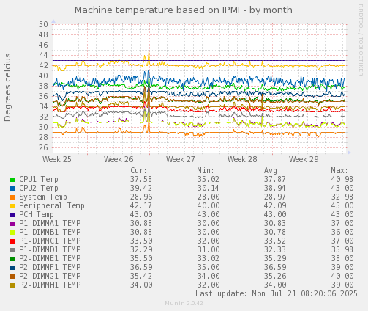Click P2-DIMME1 minimum value 33.02

(x=208, y=259)
